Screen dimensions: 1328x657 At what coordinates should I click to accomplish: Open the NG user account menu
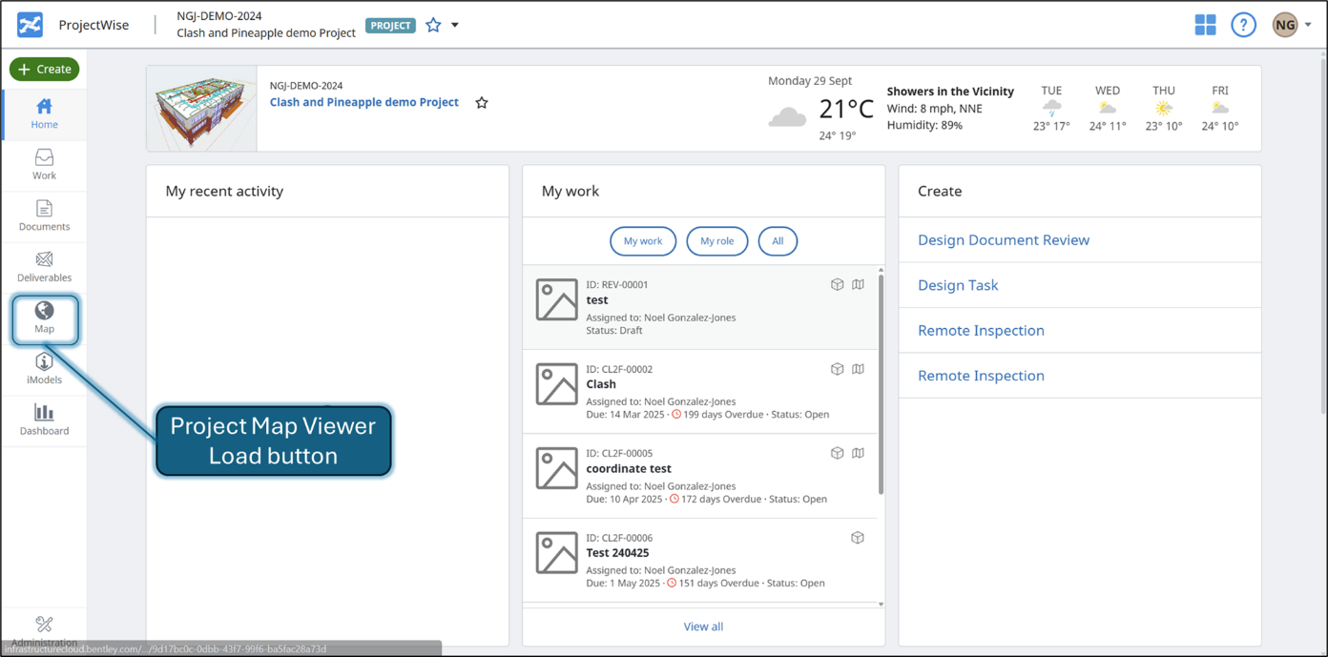1291,25
